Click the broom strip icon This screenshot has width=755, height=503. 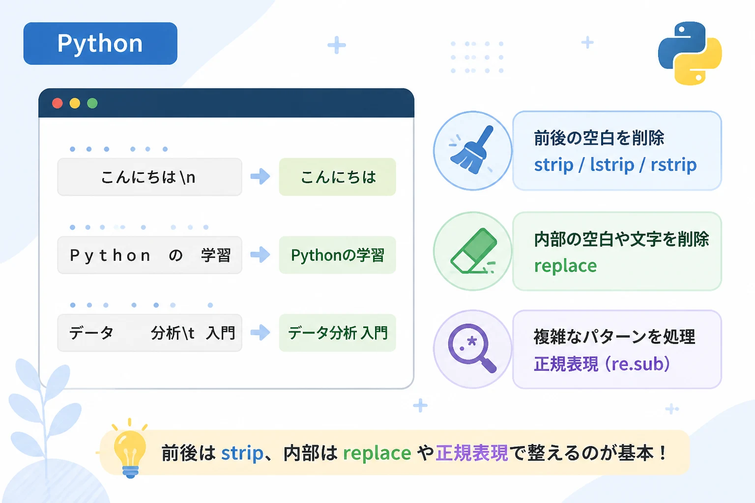point(472,150)
